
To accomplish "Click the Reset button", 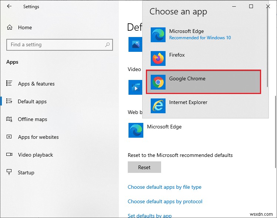I will 144,167.
